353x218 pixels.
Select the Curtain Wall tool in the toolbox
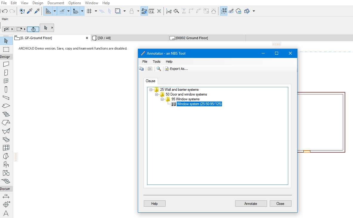coord(6,148)
